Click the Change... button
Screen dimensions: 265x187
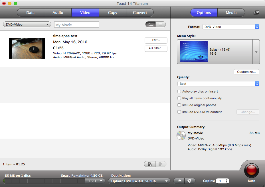(248, 112)
